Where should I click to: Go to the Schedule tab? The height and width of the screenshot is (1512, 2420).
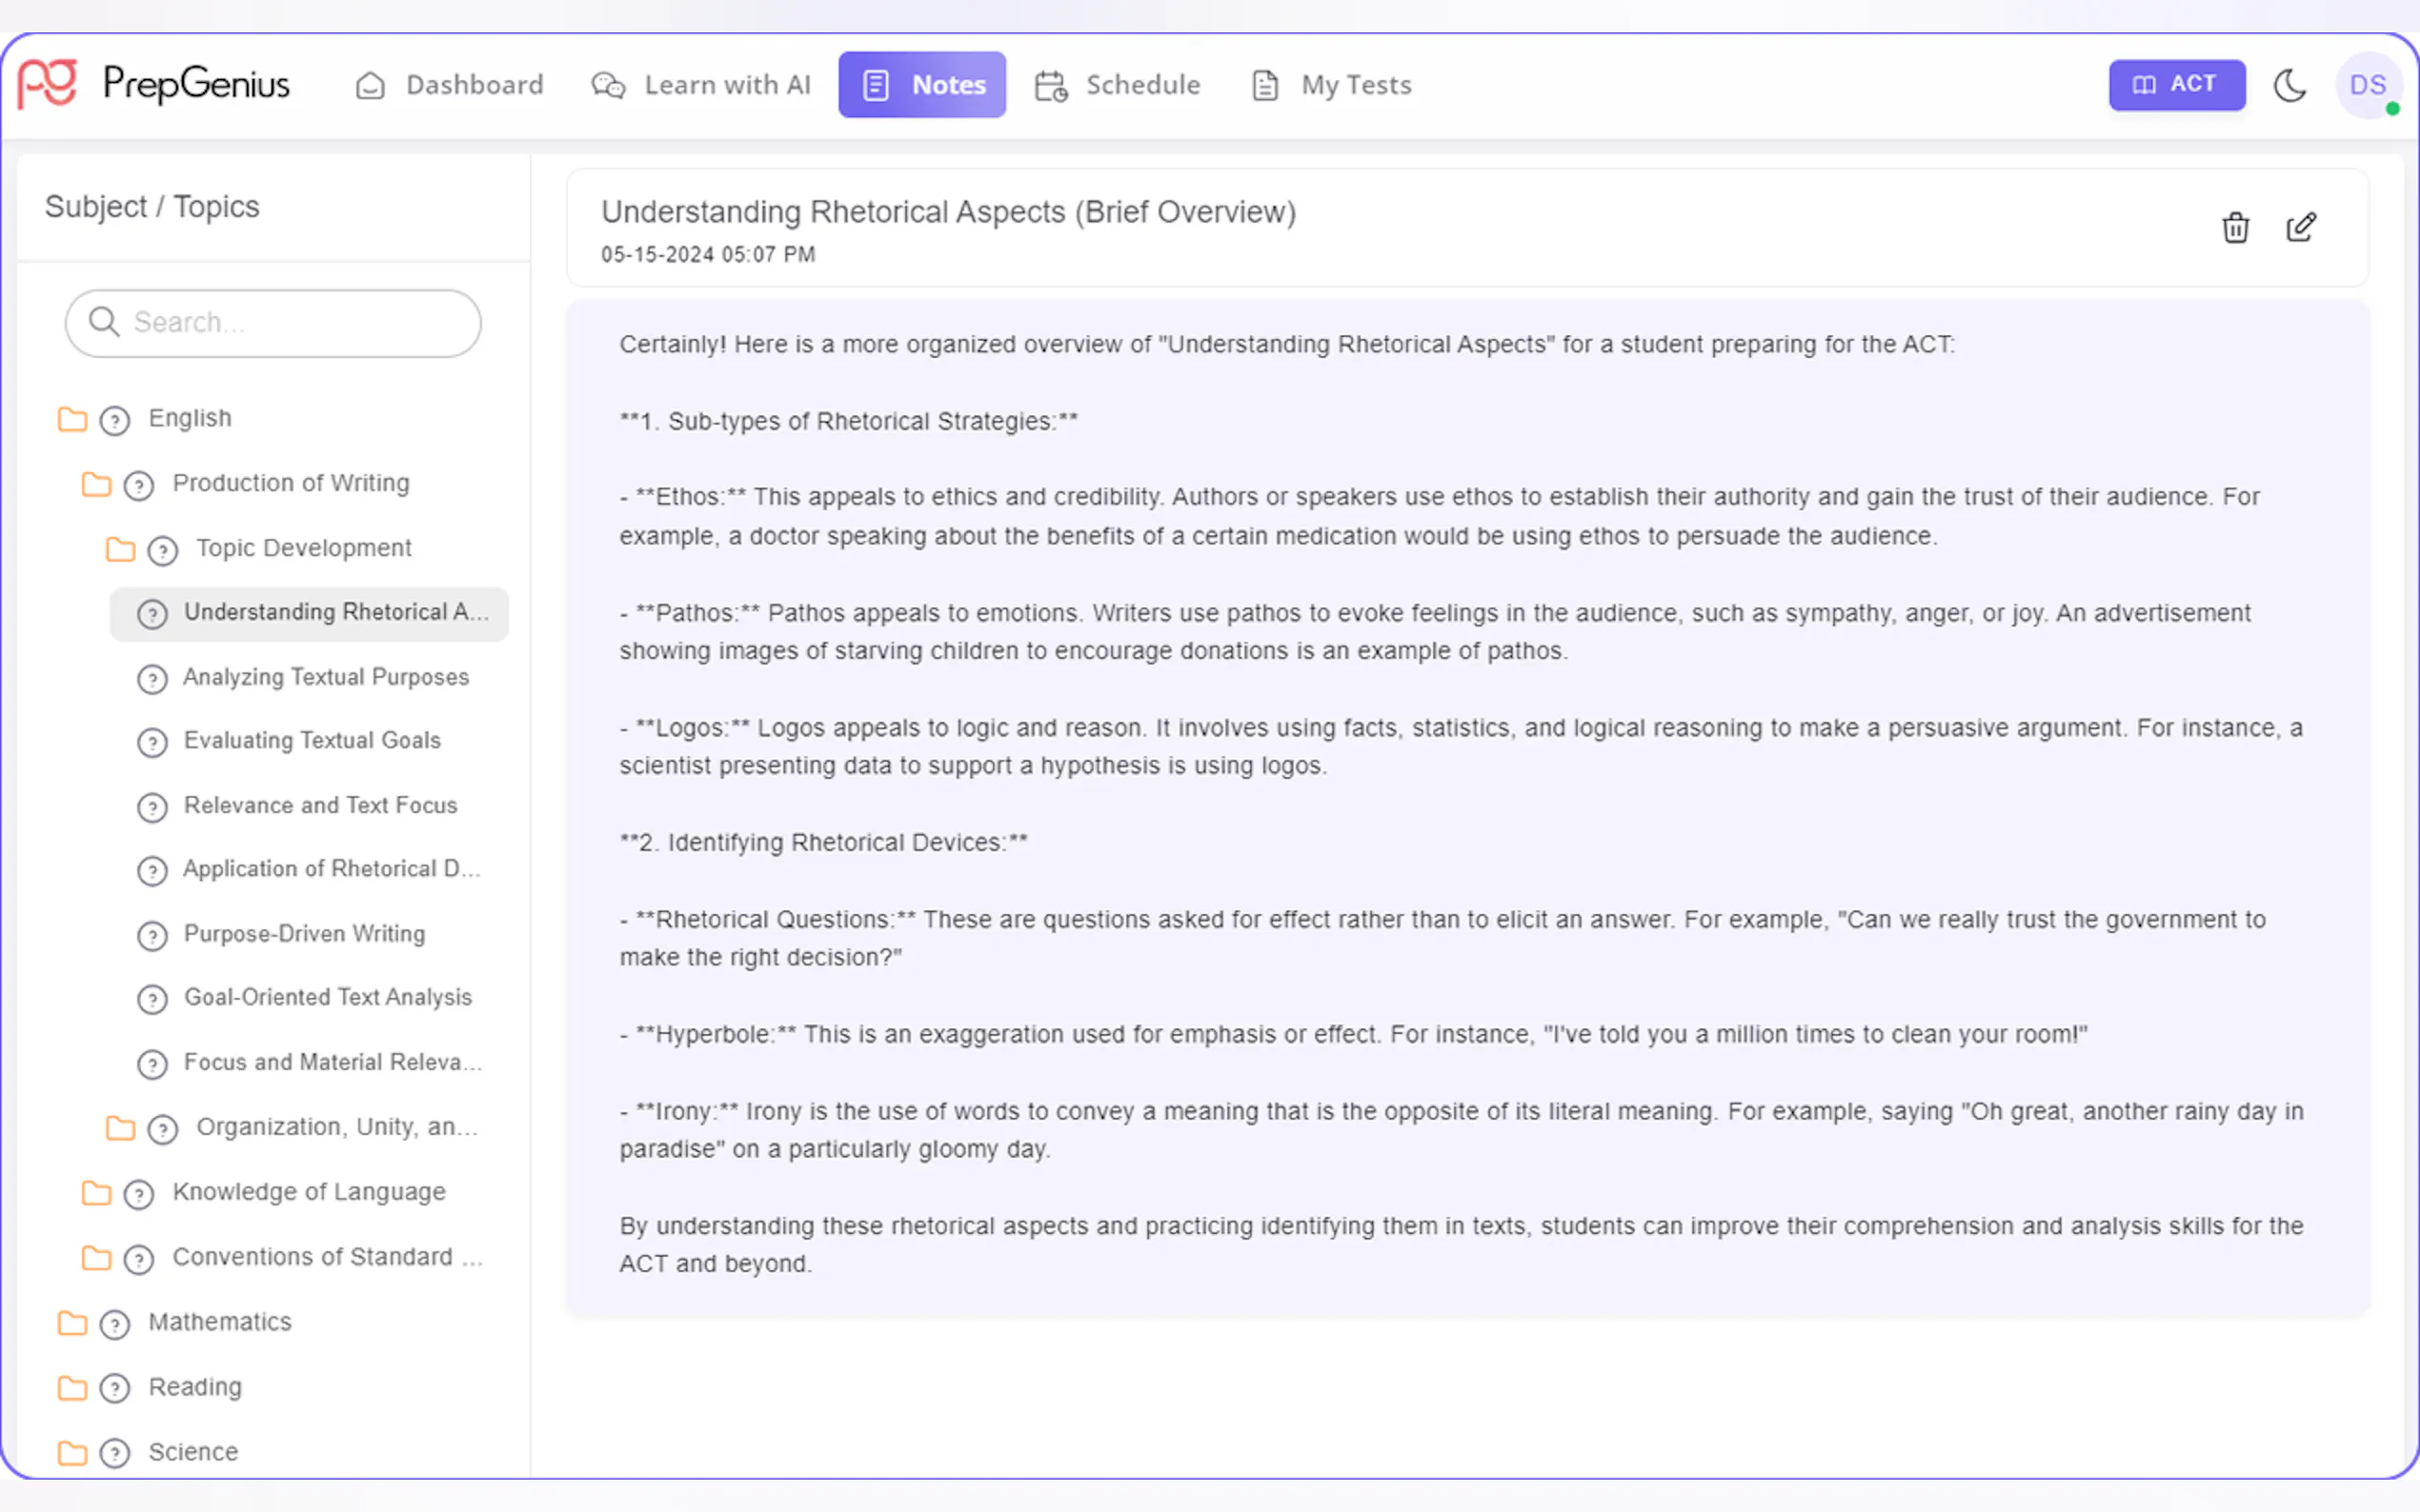tap(1118, 85)
